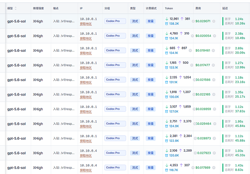Click info icon after cost 0.027923
The height and width of the screenshot is (174, 250).
point(214,153)
